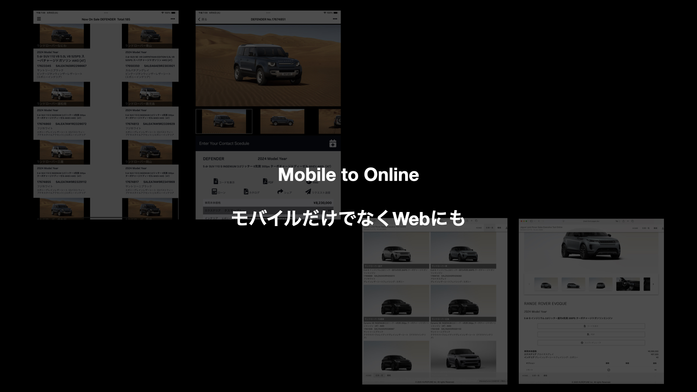Open the hamburger menu in Defender list

click(39, 19)
